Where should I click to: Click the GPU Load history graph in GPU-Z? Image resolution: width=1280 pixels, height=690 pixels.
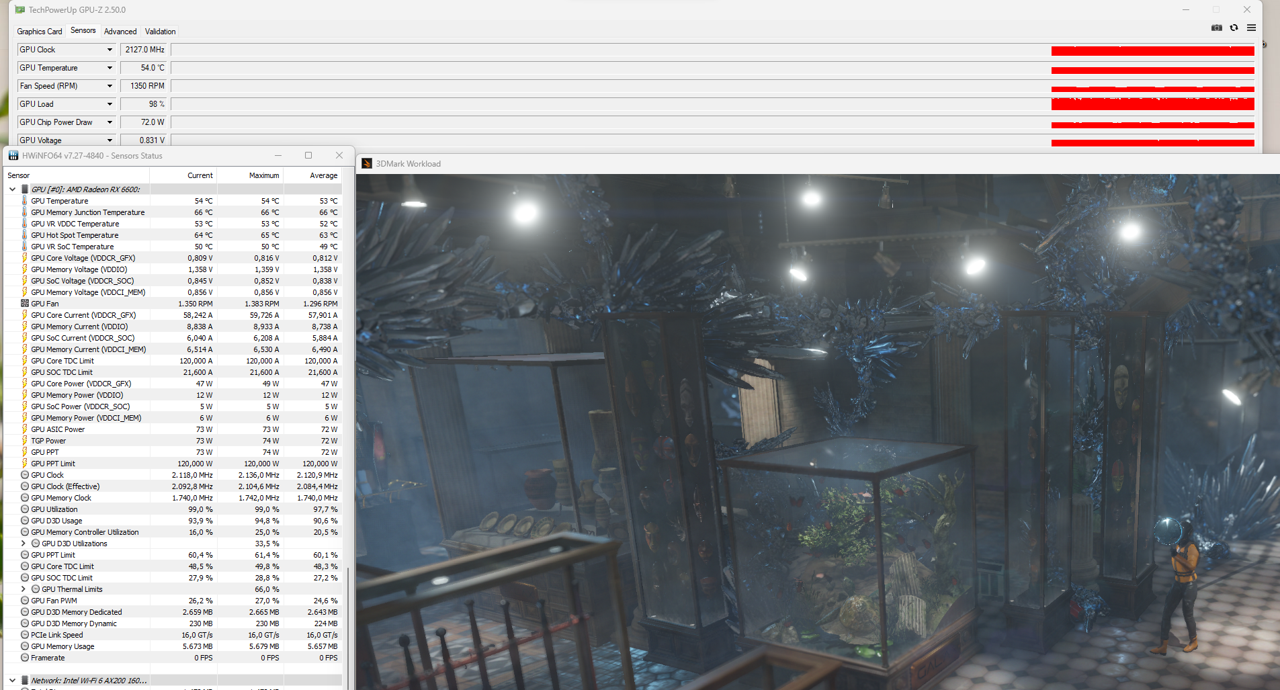713,104
